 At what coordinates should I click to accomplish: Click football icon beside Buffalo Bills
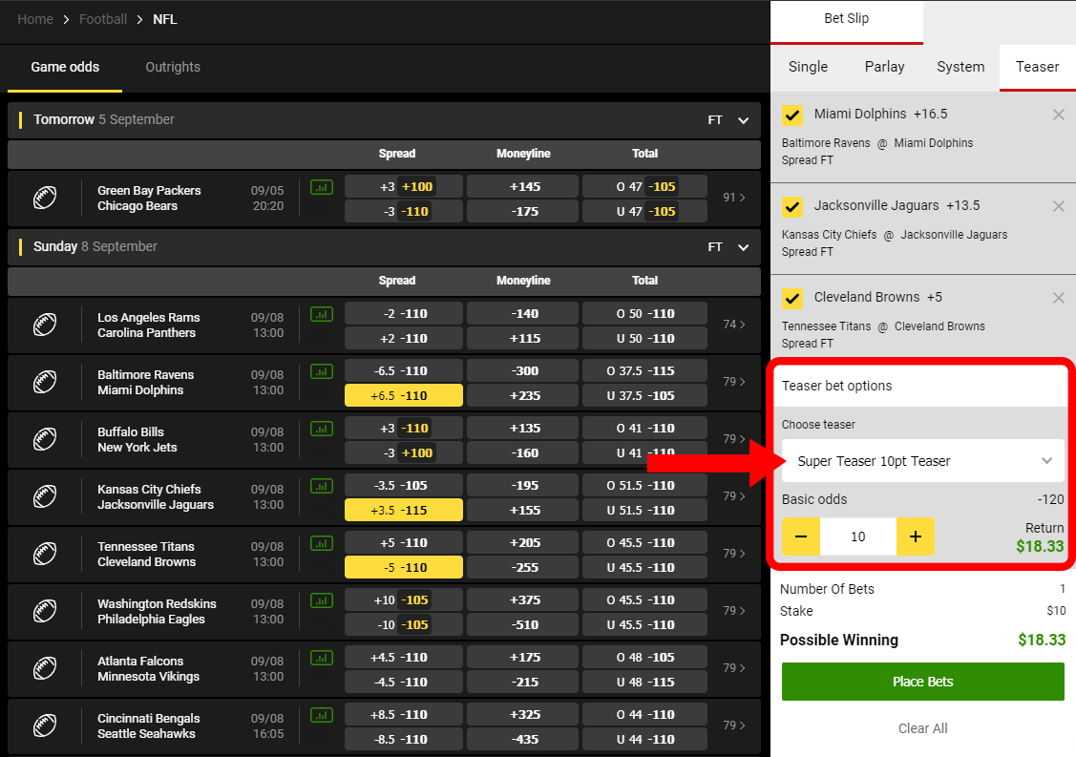point(45,439)
